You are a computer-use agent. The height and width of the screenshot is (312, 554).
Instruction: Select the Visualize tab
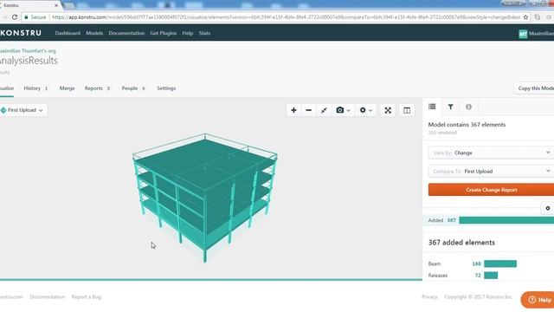coord(7,88)
